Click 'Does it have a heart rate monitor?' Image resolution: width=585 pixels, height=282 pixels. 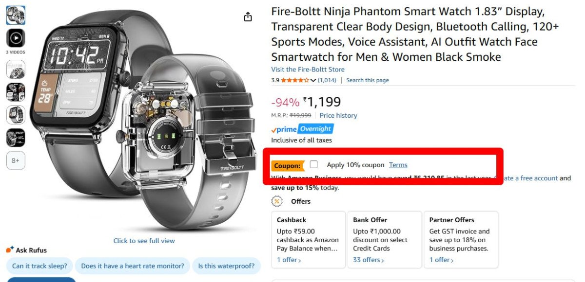tap(133, 266)
